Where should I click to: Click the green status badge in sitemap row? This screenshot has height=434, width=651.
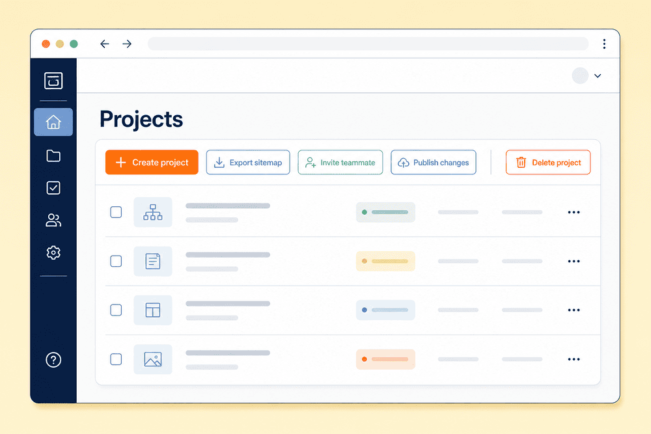pyautogui.click(x=385, y=212)
